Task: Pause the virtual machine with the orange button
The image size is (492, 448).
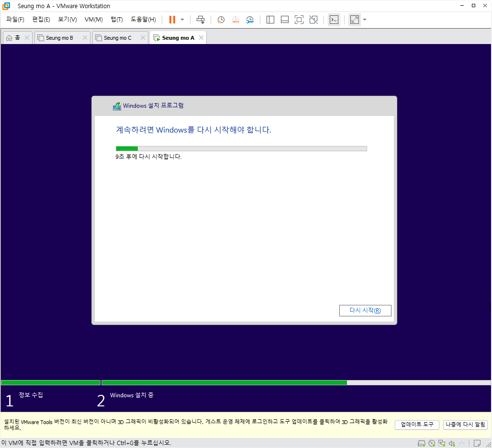Action: tap(172, 20)
